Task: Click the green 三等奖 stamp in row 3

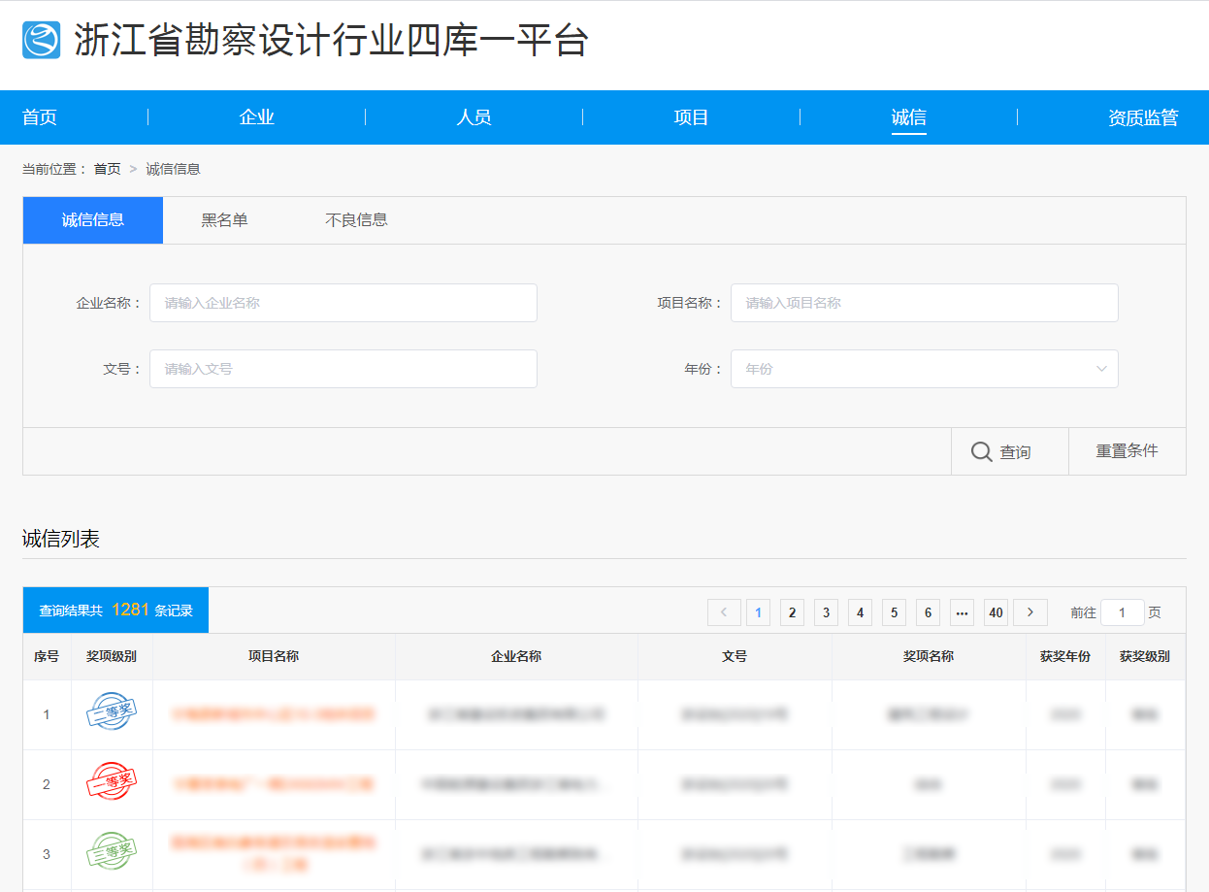Action: 112,852
